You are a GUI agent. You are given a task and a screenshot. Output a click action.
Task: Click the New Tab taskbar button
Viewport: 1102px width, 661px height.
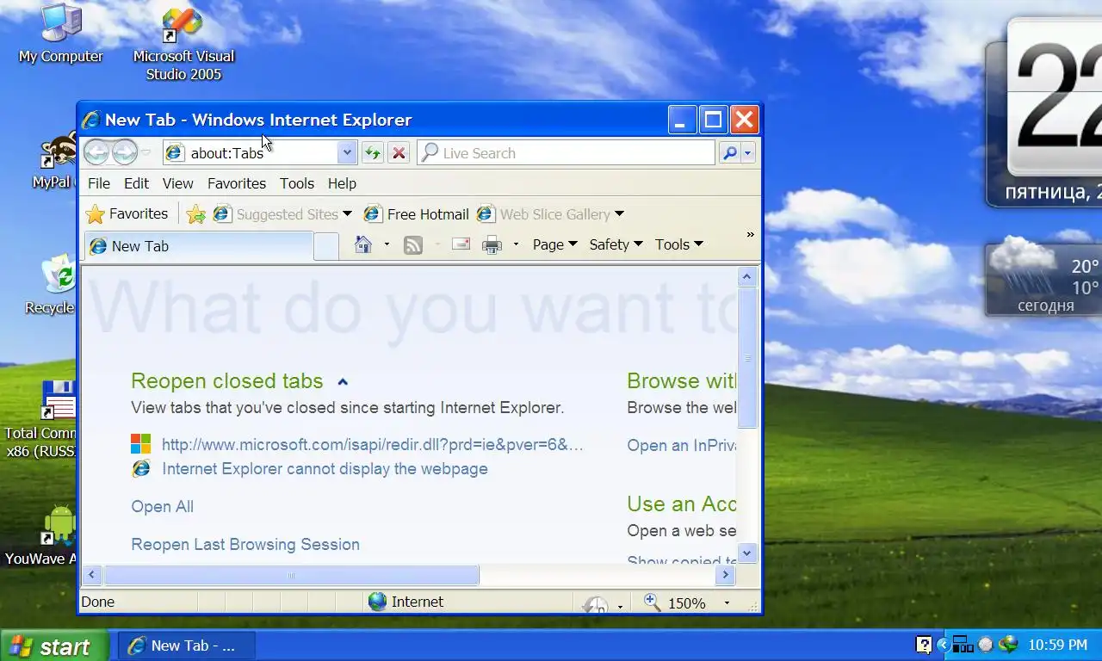[186, 646]
